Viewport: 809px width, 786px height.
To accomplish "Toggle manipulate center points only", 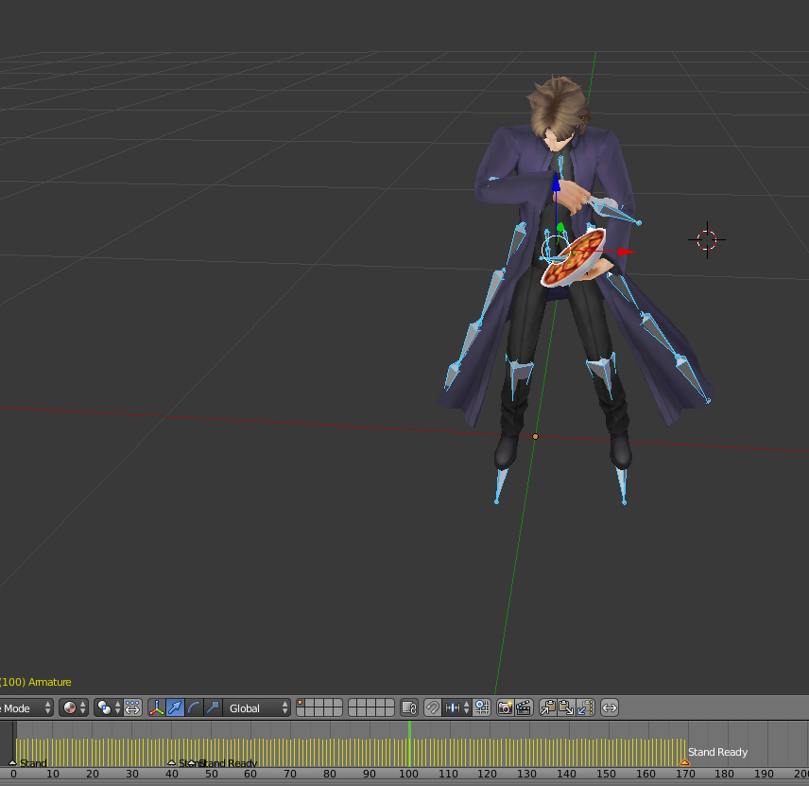I will (x=132, y=708).
